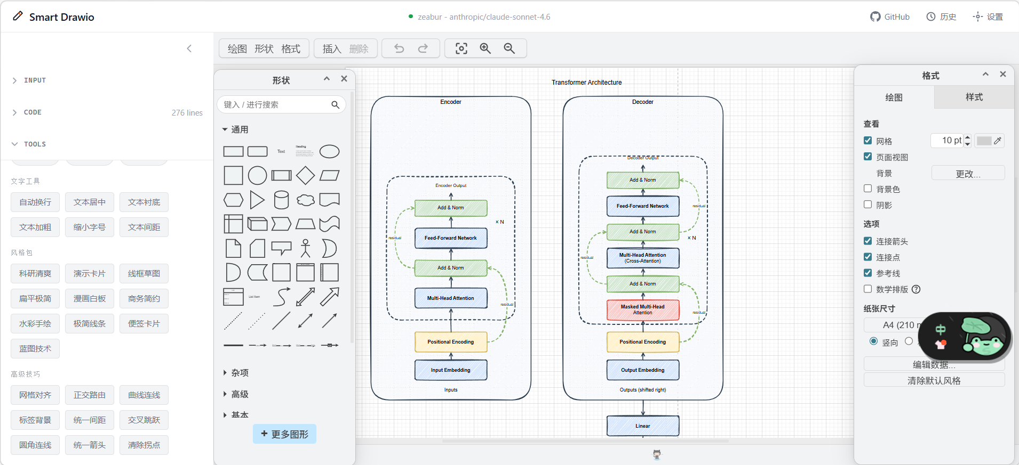Collapse the left sidebar with the chevron
This screenshot has width=1019, height=465.
tap(189, 48)
